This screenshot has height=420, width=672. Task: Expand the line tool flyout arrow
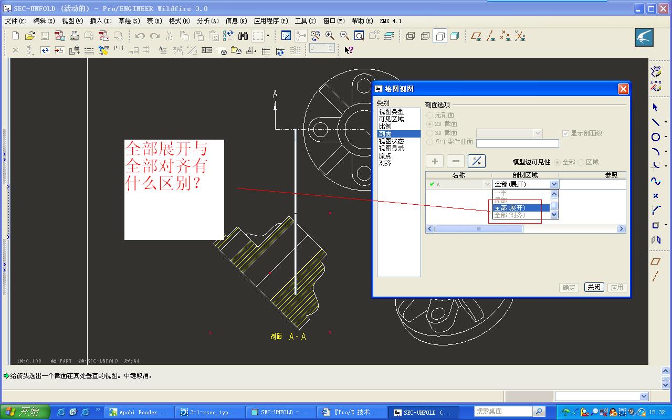point(666,122)
